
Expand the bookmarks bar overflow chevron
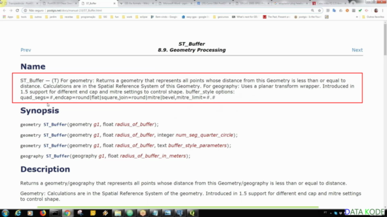(357, 17)
